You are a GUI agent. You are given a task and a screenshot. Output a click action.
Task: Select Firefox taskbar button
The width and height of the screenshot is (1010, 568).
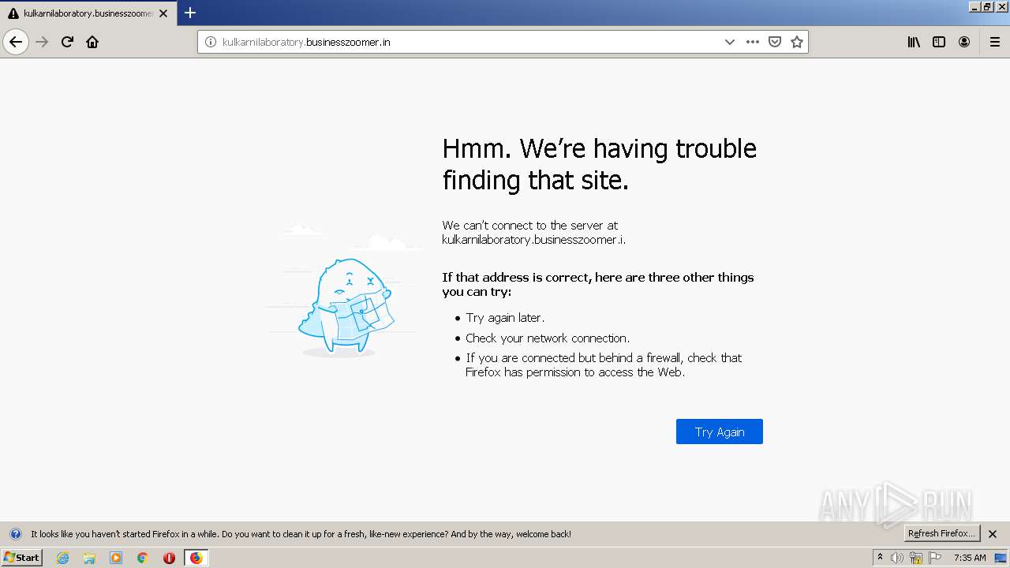(x=196, y=558)
